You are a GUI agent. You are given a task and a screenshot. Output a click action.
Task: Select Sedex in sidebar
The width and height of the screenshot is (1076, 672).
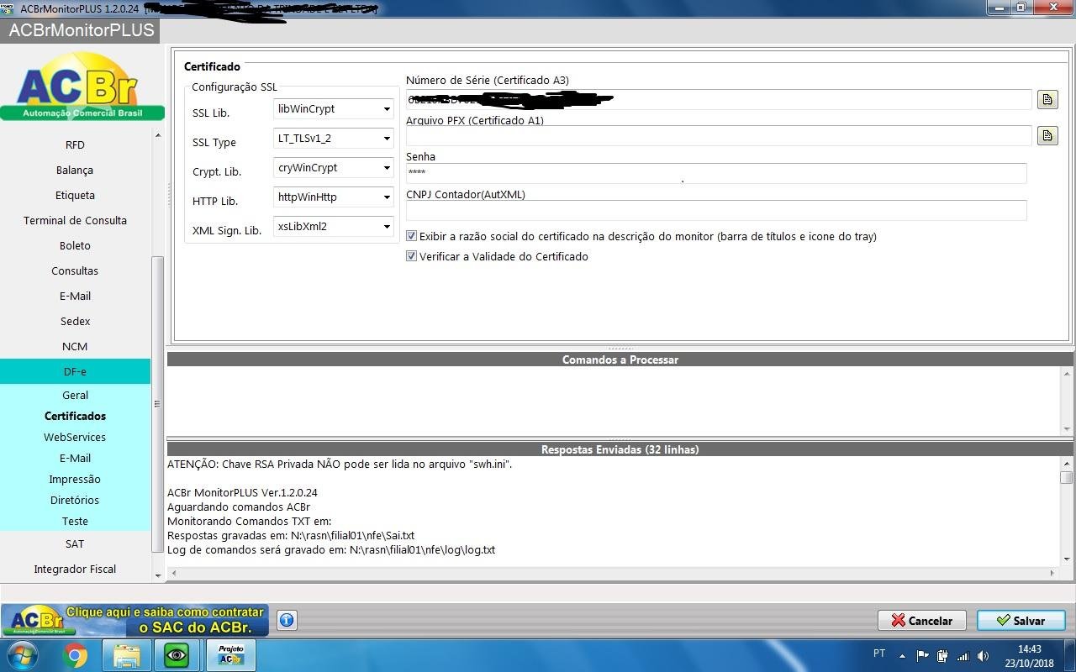(x=75, y=321)
